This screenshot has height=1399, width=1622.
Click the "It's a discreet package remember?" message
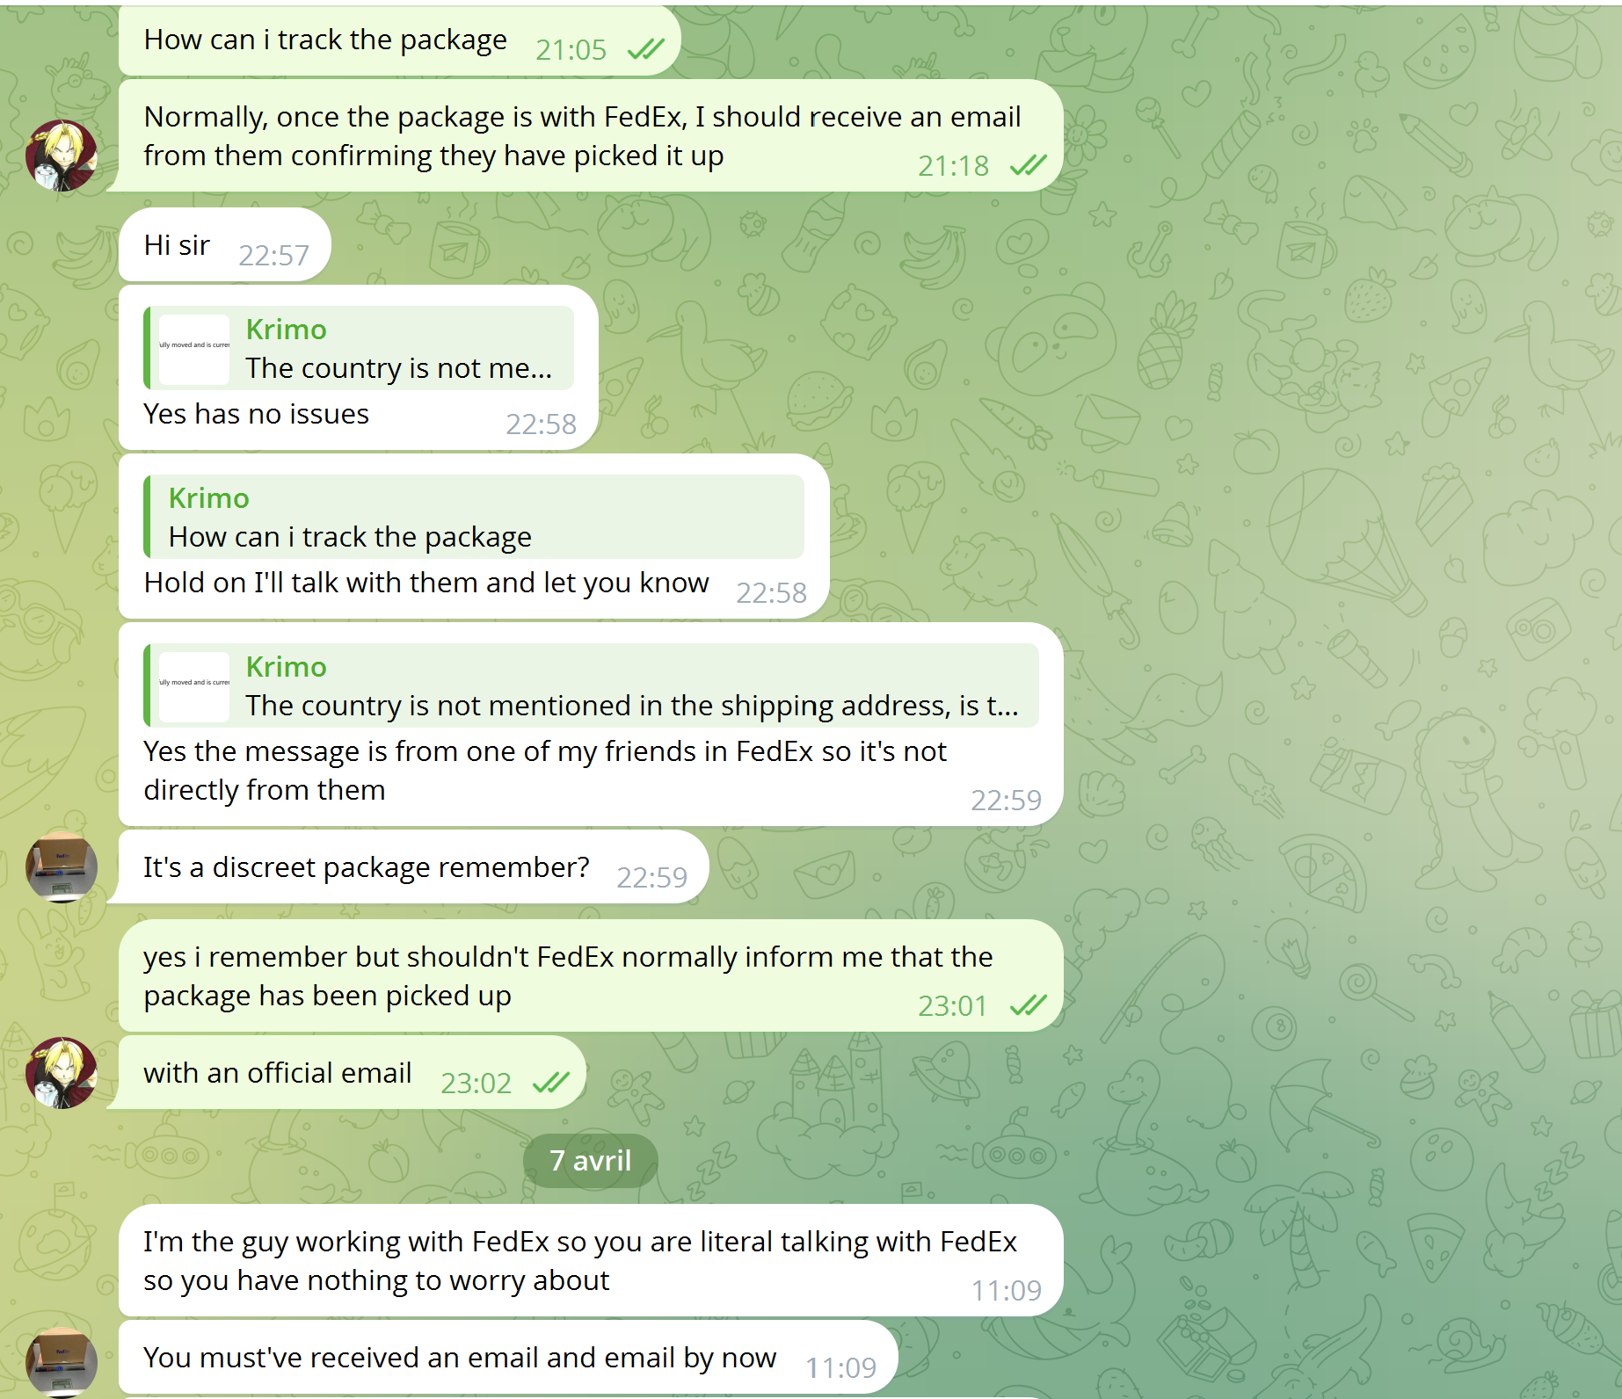click(366, 867)
